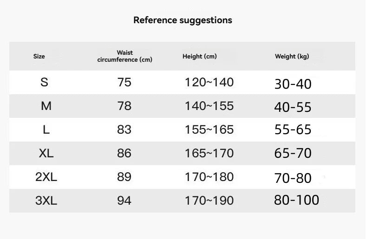The width and height of the screenshot is (373, 239).
Task: Click weight range 65-70
Action: (x=293, y=154)
